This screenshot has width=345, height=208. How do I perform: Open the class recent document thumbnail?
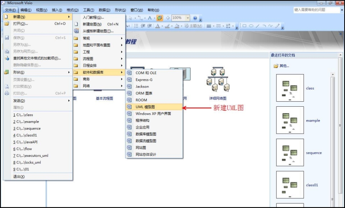(290, 88)
